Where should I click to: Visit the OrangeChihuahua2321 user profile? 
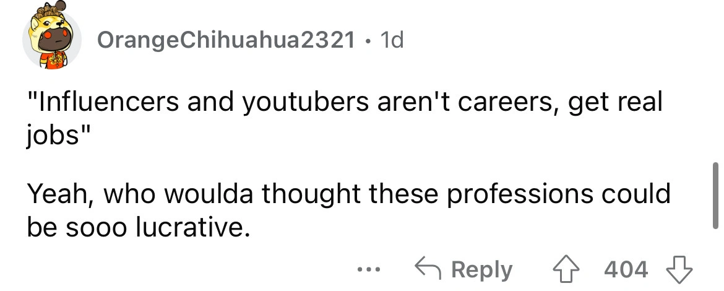(226, 41)
